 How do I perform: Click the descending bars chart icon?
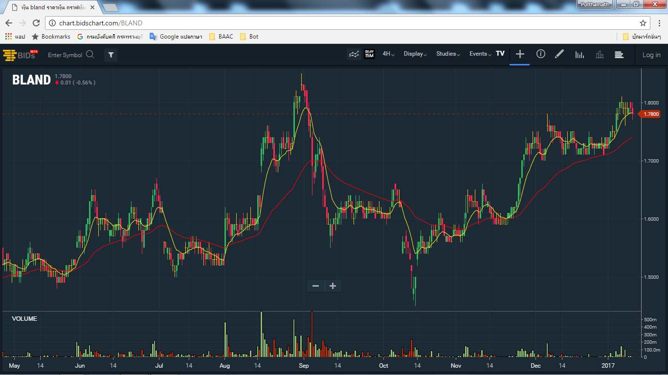coord(579,55)
